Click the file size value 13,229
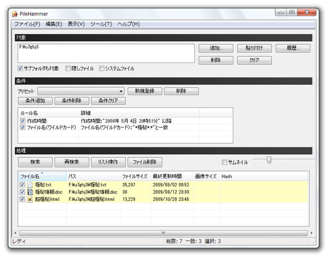The image size is (328, 257). [128, 199]
